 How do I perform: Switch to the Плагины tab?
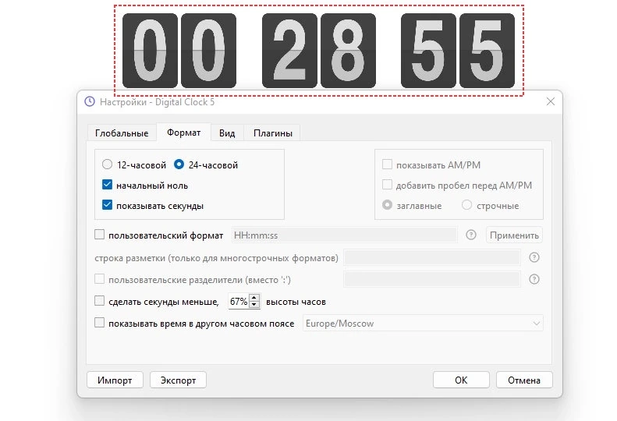coord(273,133)
